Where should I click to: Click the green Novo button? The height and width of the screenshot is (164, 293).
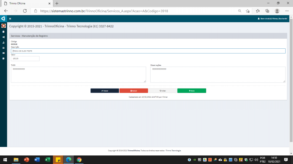click(x=191, y=91)
